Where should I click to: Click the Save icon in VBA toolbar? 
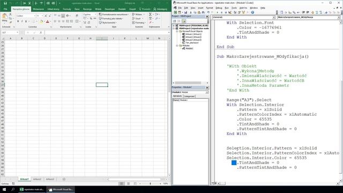pyautogui.click(x=185, y=12)
